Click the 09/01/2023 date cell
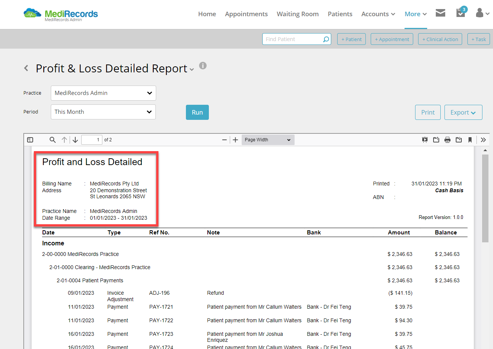Viewport: 493px width, 349px height. tap(81, 293)
